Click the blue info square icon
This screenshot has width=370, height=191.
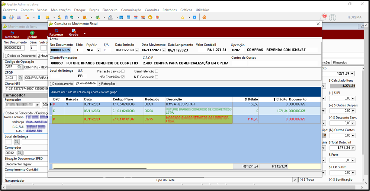(194, 17)
